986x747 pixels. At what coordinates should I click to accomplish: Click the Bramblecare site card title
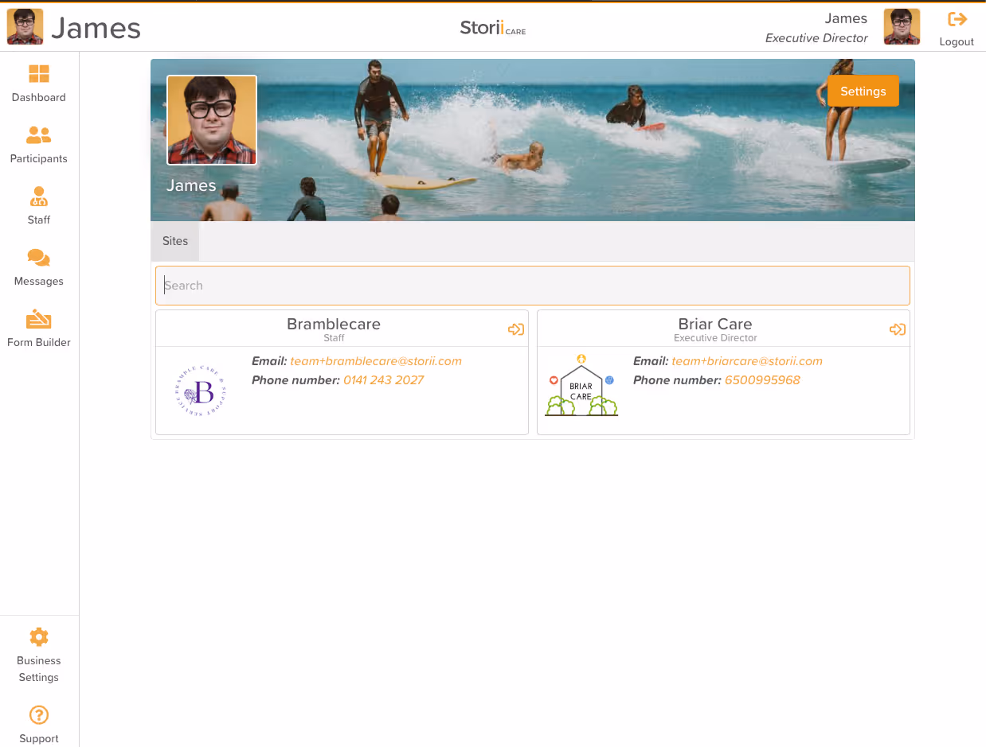[334, 324]
